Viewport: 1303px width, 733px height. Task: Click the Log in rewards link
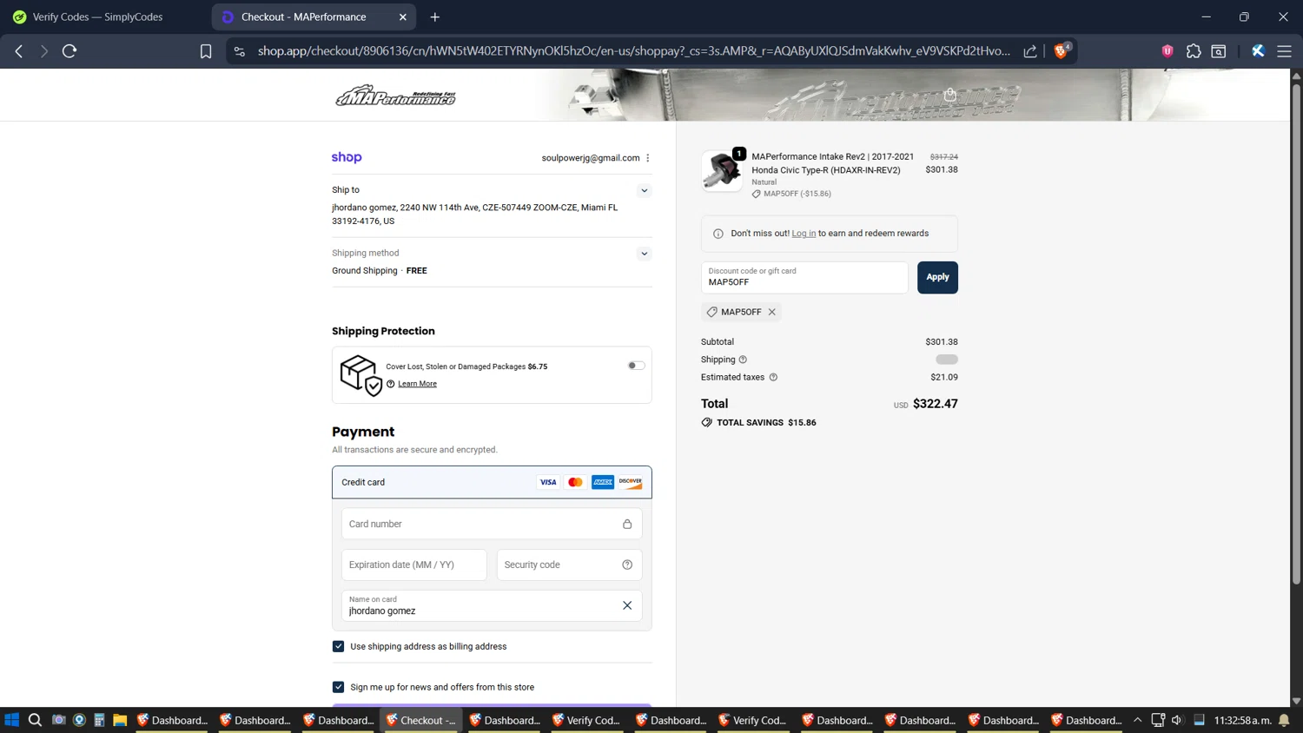click(x=804, y=234)
